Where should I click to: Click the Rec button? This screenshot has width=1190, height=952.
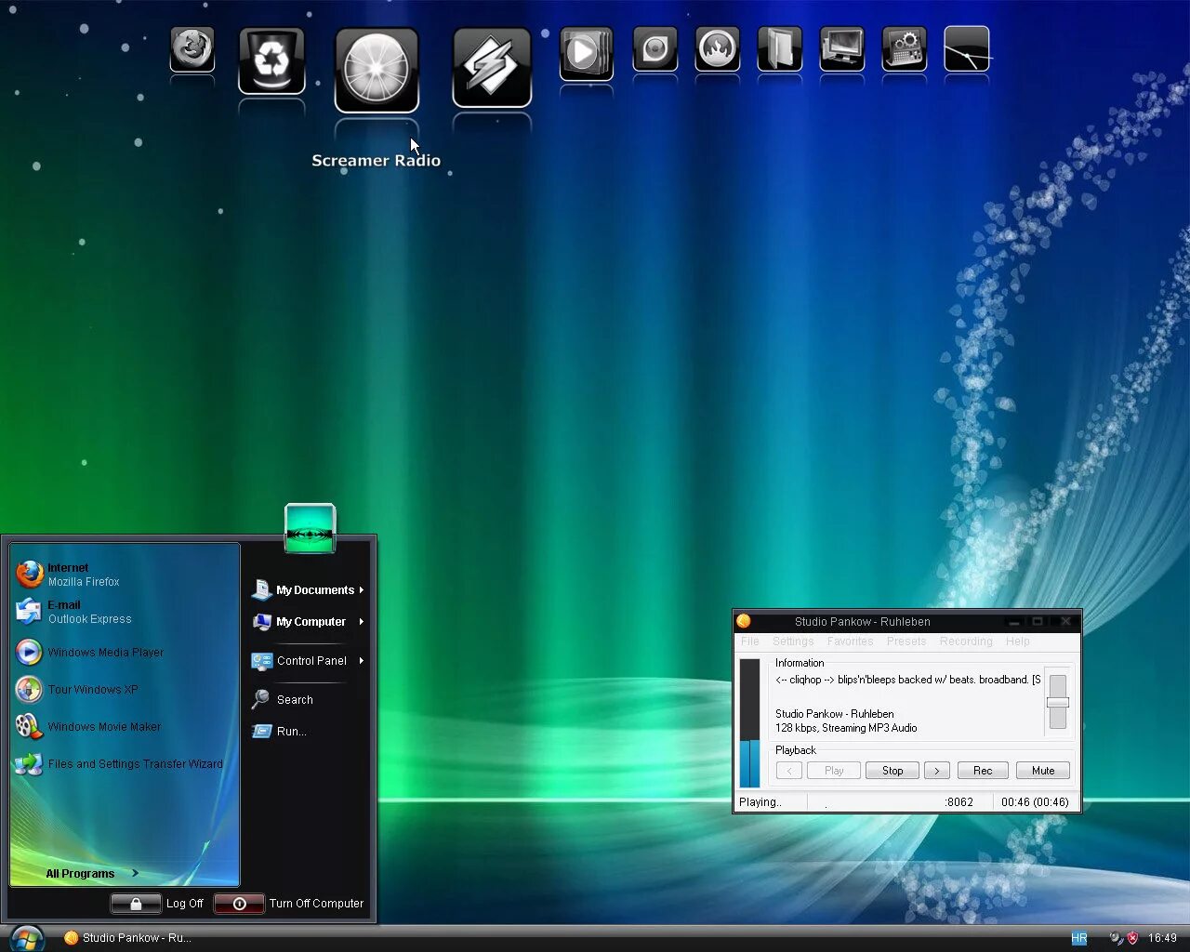pyautogui.click(x=983, y=771)
